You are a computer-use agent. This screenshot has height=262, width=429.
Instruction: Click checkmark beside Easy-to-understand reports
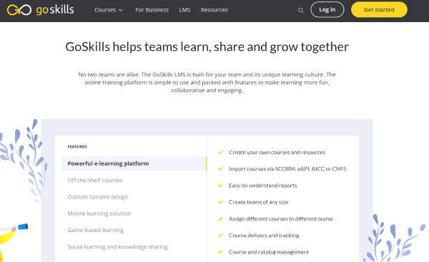[220, 186]
